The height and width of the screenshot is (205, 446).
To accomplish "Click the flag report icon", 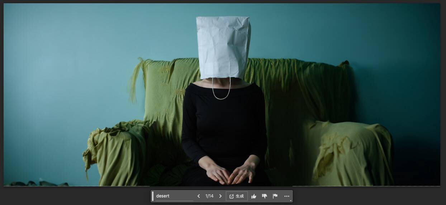I will point(275,196).
